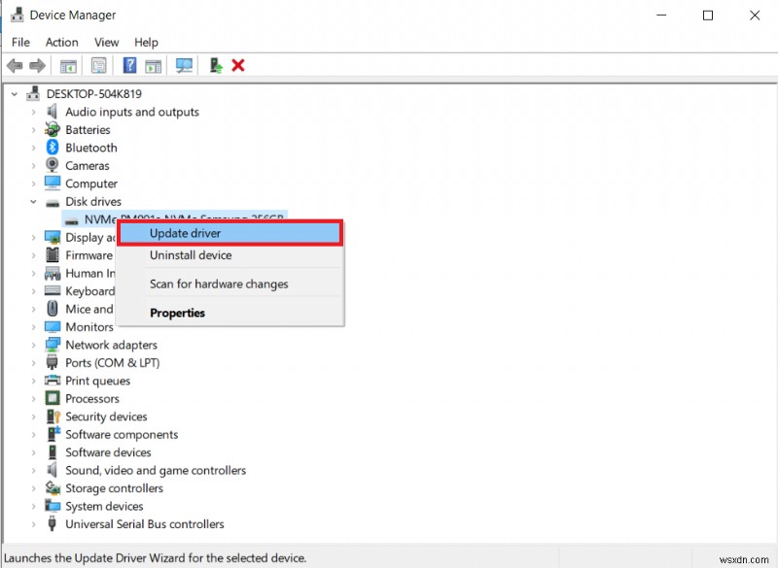Expand the Network adapters category
The image size is (778, 568).
click(33, 345)
